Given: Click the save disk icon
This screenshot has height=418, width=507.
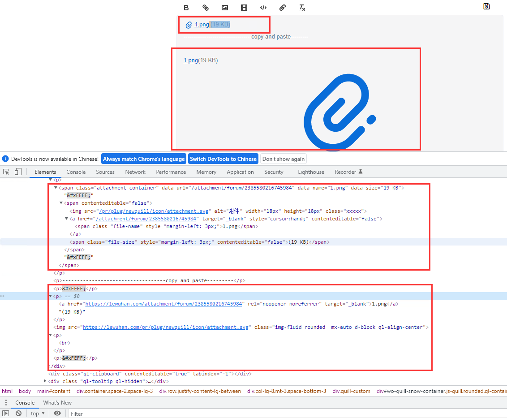Looking at the screenshot, I should coord(487,6).
